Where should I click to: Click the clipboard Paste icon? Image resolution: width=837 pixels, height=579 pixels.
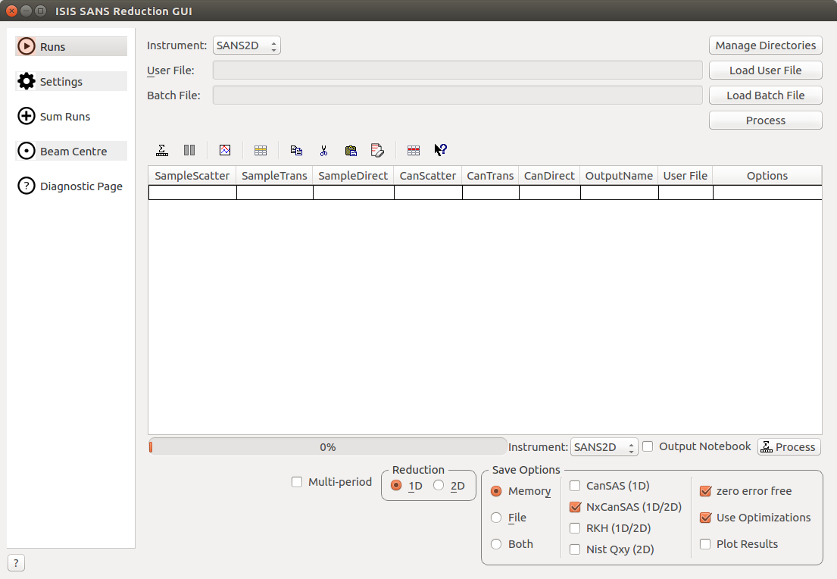pyautogui.click(x=351, y=150)
